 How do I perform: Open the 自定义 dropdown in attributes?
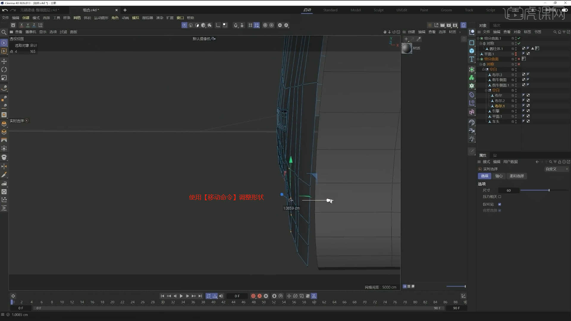click(x=556, y=169)
